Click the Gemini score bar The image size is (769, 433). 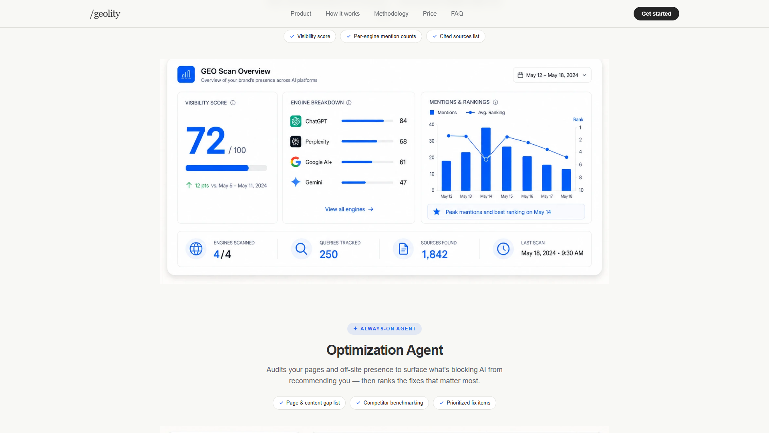click(367, 182)
